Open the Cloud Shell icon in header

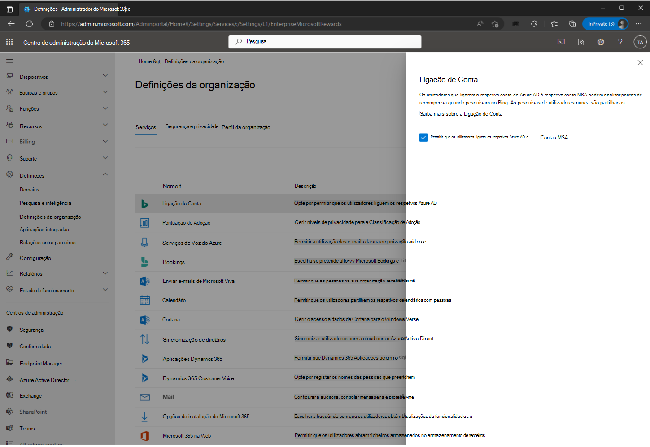(561, 42)
